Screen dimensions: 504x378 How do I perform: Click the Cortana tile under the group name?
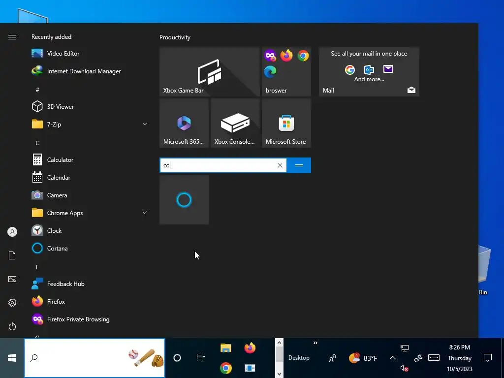(x=184, y=200)
